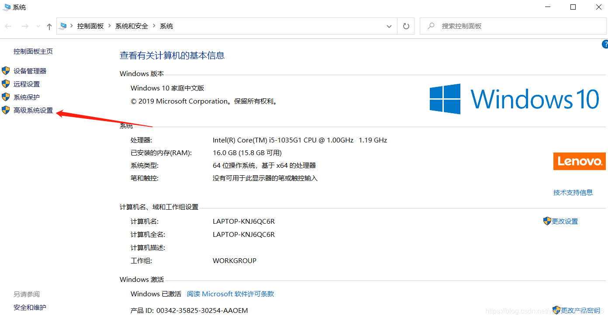Select 系统 breadcrumb in address bar

(166, 26)
